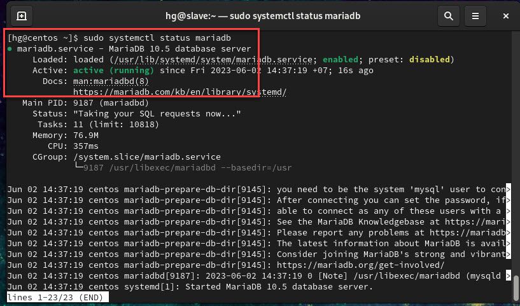The height and width of the screenshot is (306, 520).
Task: Click the 'lines 1-23/23 (END)' pager indicator
Action: [58, 297]
